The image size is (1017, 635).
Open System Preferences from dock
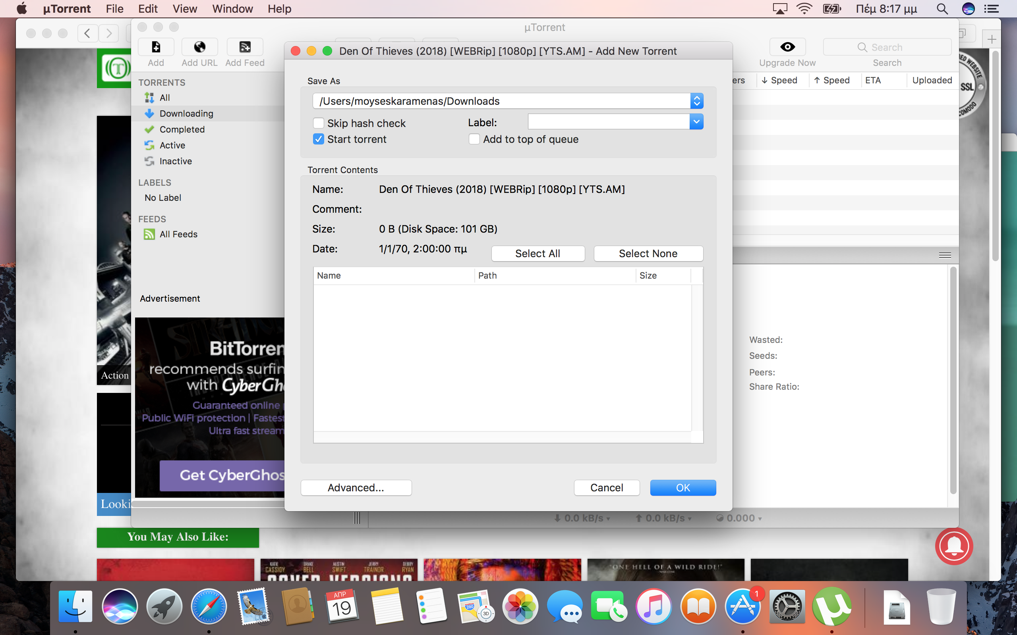click(787, 606)
